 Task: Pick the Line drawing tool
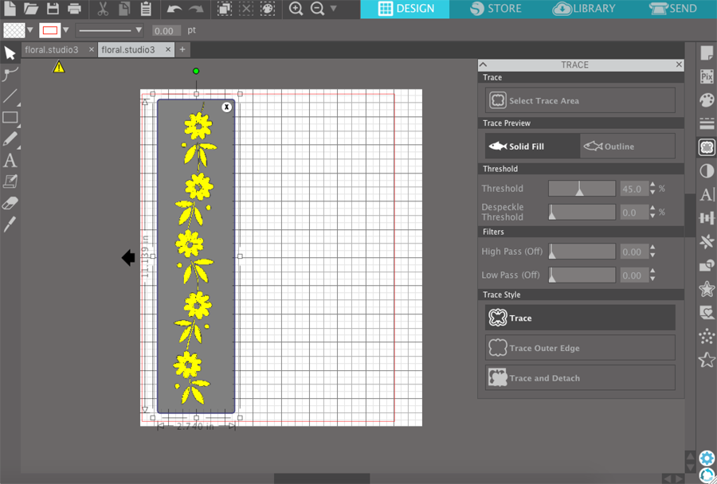coord(10,96)
